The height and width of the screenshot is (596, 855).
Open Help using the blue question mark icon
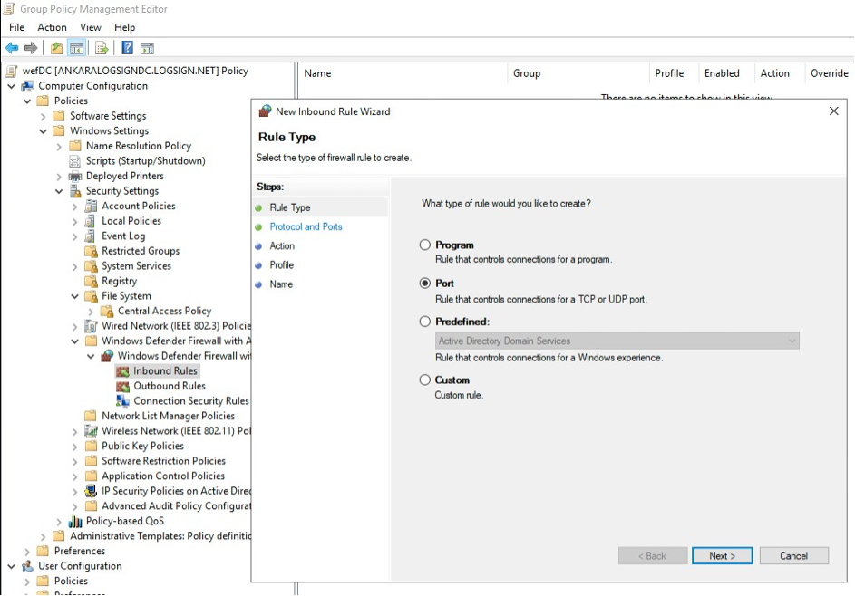pyautogui.click(x=127, y=47)
